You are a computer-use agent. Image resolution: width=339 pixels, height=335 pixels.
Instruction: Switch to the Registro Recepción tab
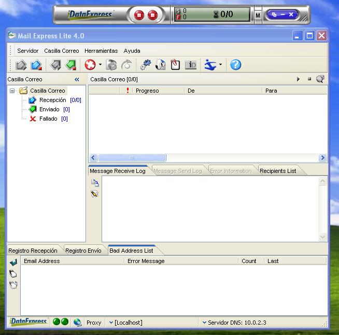(x=33, y=251)
